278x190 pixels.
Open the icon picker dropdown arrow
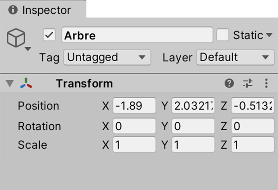point(28,48)
